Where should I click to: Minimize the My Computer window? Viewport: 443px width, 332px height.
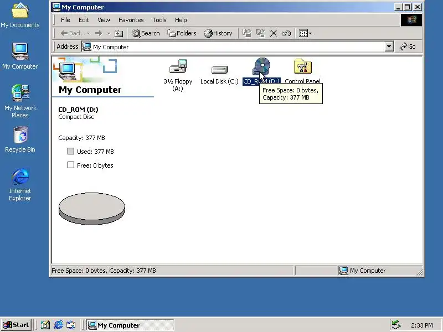398,7
